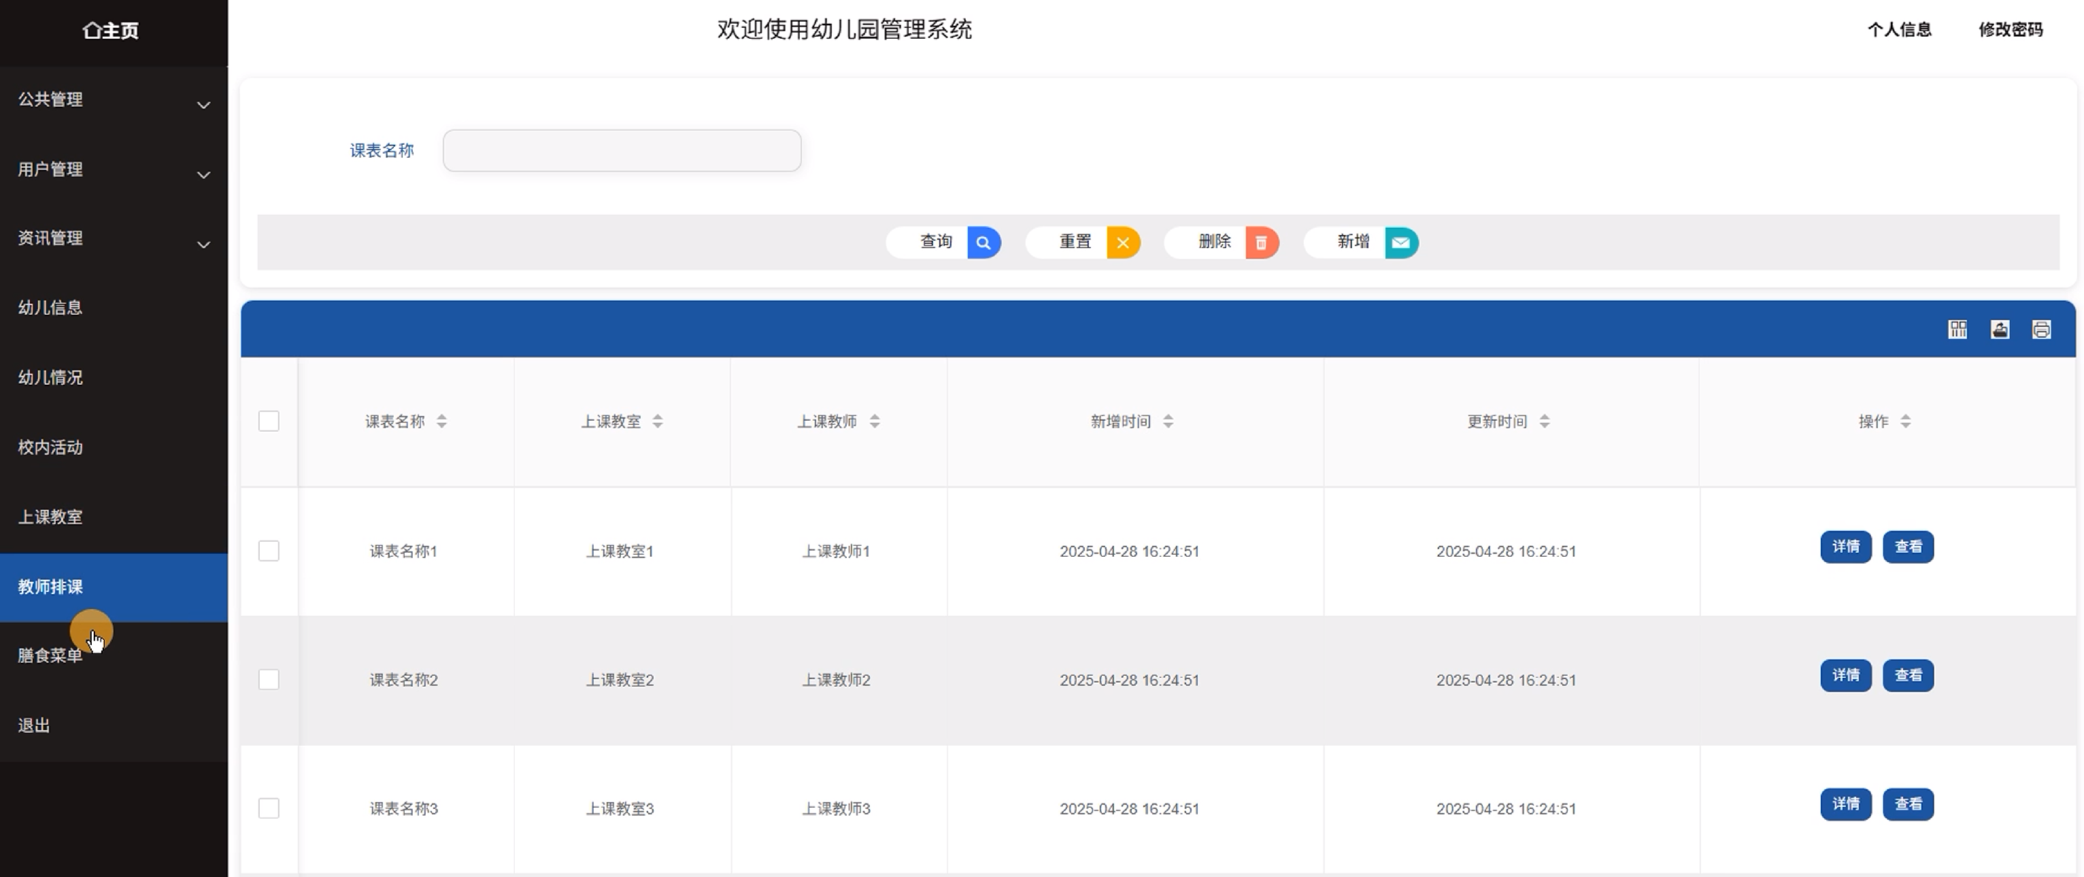Click the blue search magnifier icon
The image size is (2084, 877).
(x=983, y=243)
